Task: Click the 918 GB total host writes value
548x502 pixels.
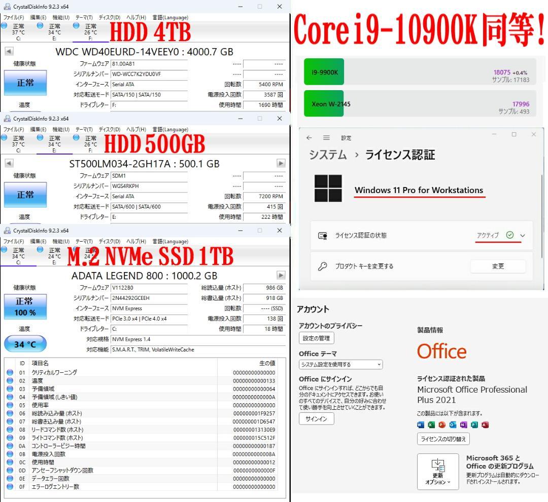Action: [264, 298]
